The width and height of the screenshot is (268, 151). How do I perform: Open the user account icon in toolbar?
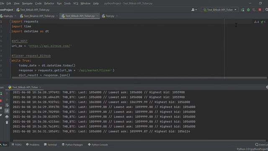click(194, 10)
